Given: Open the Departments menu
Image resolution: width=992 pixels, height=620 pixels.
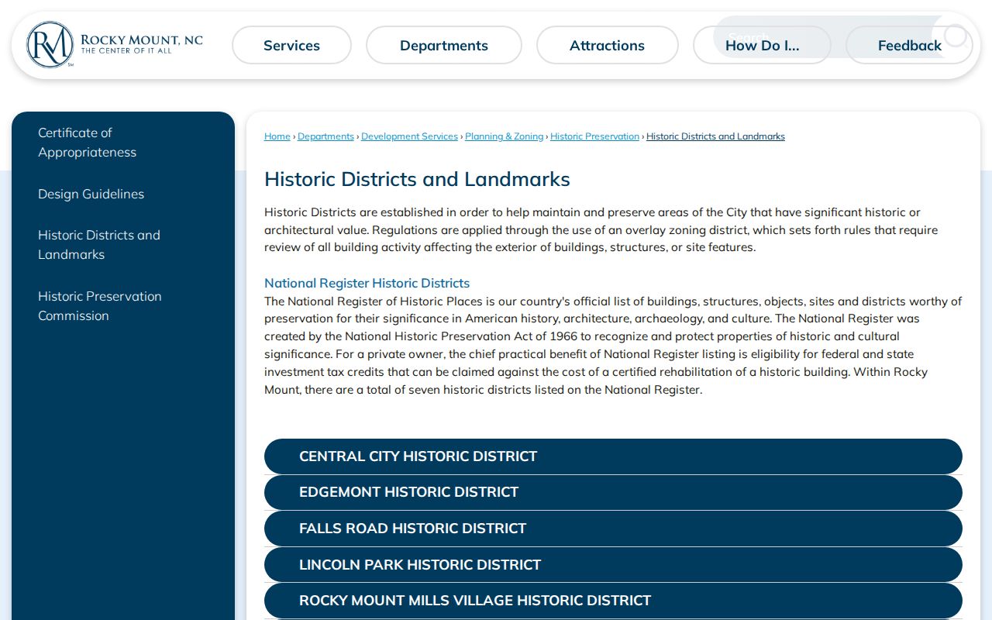Looking at the screenshot, I should coord(444,45).
